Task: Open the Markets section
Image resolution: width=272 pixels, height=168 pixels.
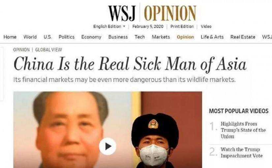Action: [x=161, y=37]
